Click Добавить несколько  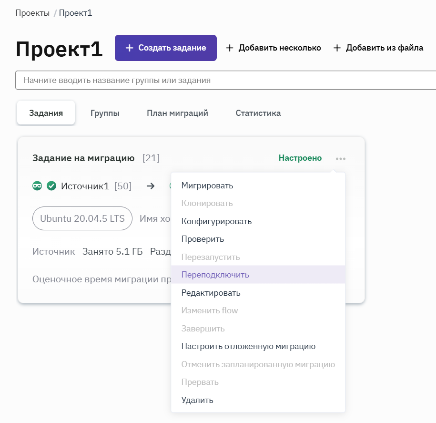(x=274, y=48)
